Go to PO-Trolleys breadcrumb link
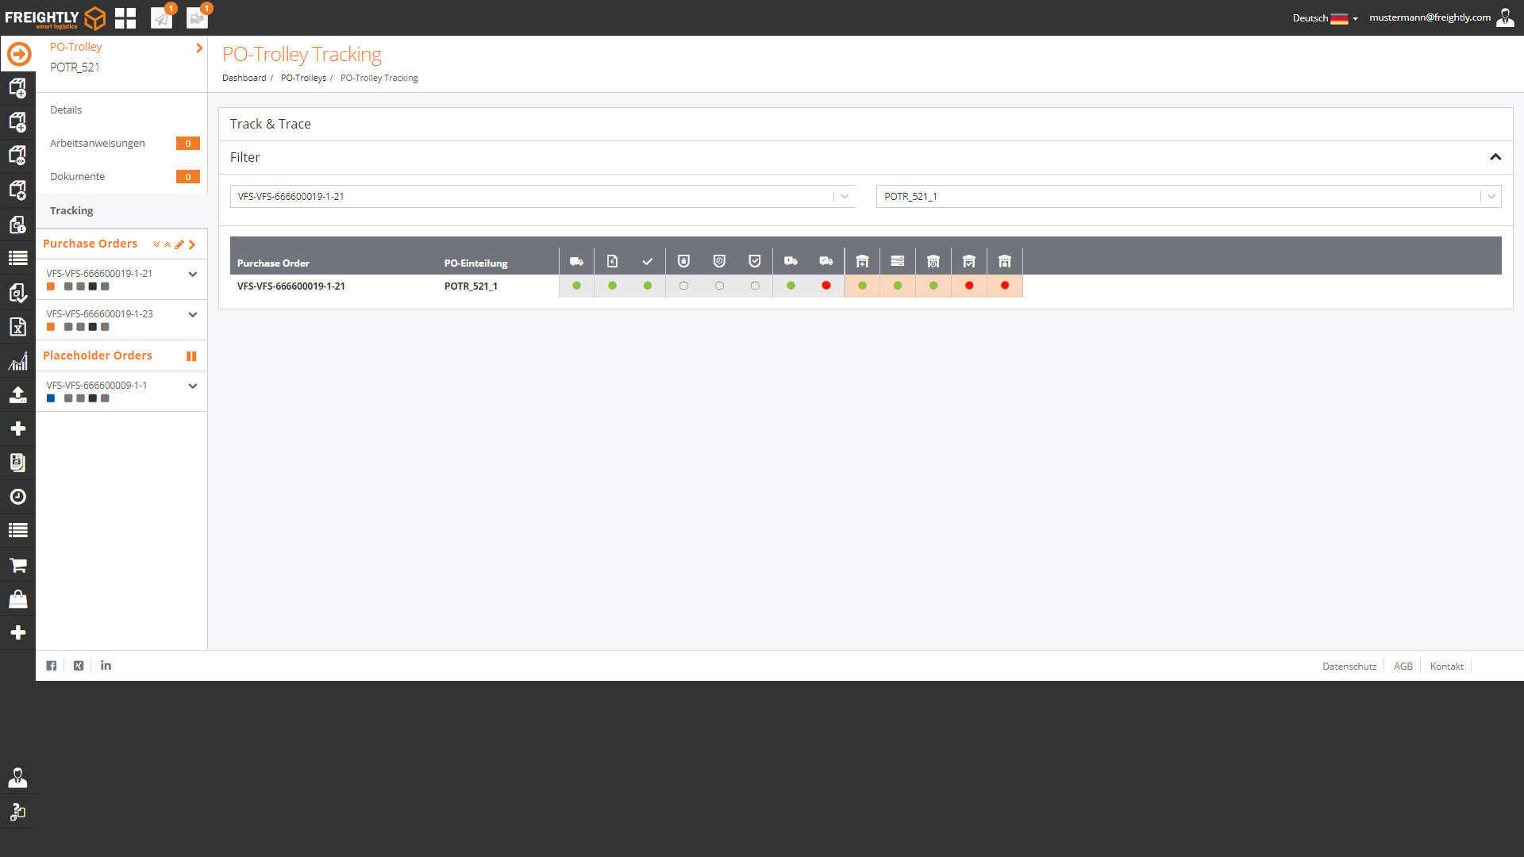This screenshot has height=857, width=1524. pos(303,78)
